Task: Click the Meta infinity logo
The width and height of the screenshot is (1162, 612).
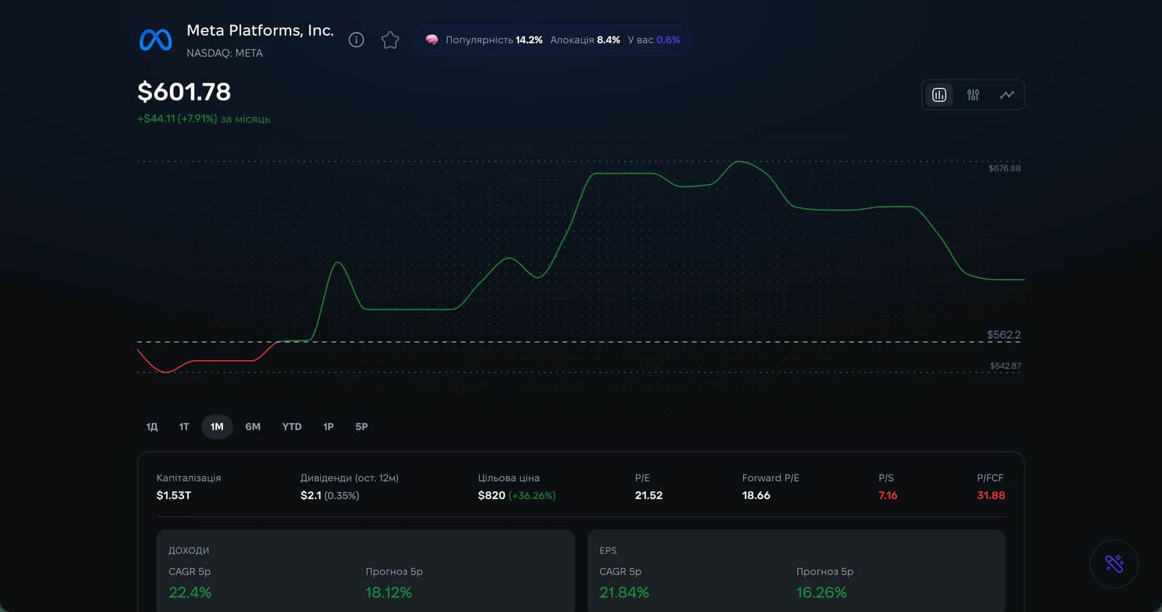Action: coord(156,40)
